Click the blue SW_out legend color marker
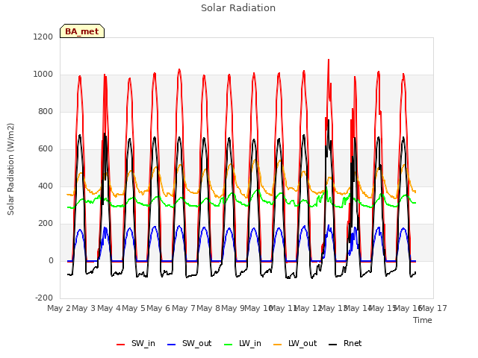478x358 pixels. (x=172, y=345)
